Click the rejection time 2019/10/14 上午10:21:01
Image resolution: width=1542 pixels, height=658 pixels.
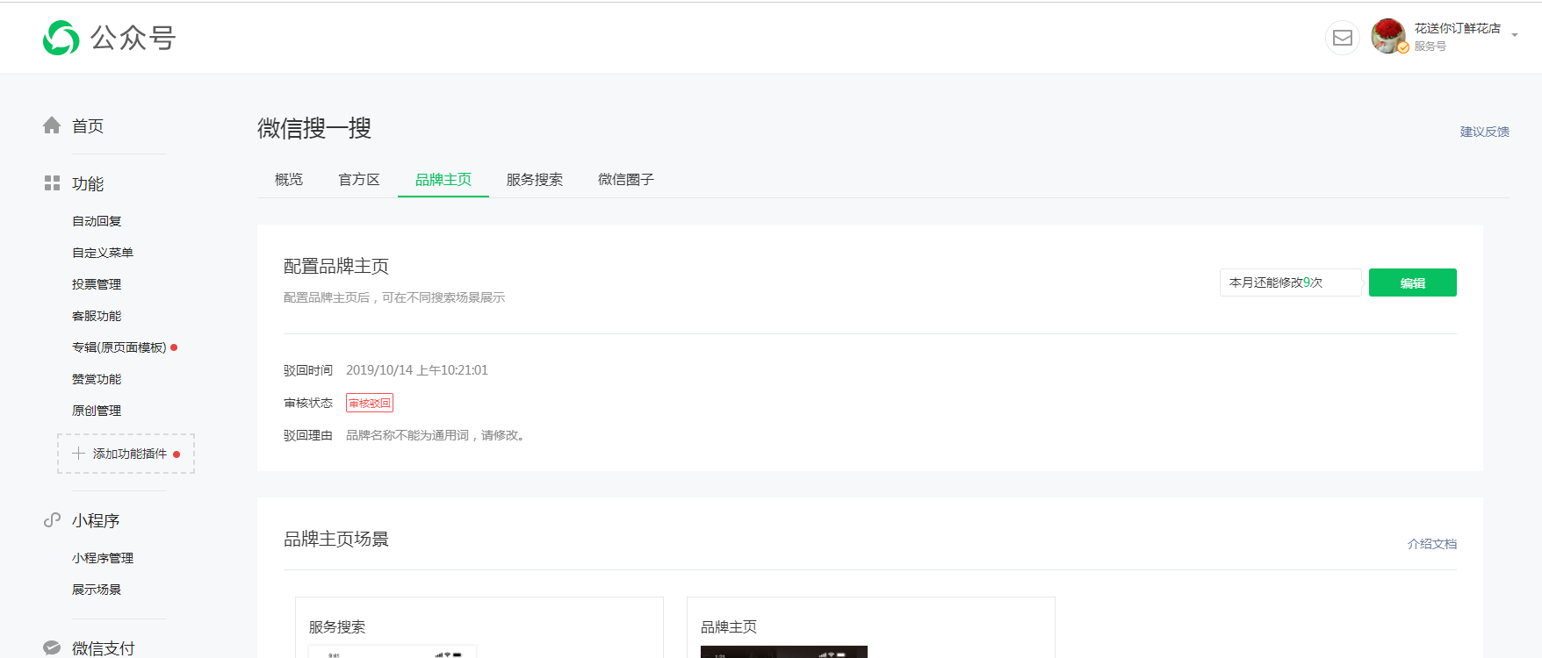point(417,370)
